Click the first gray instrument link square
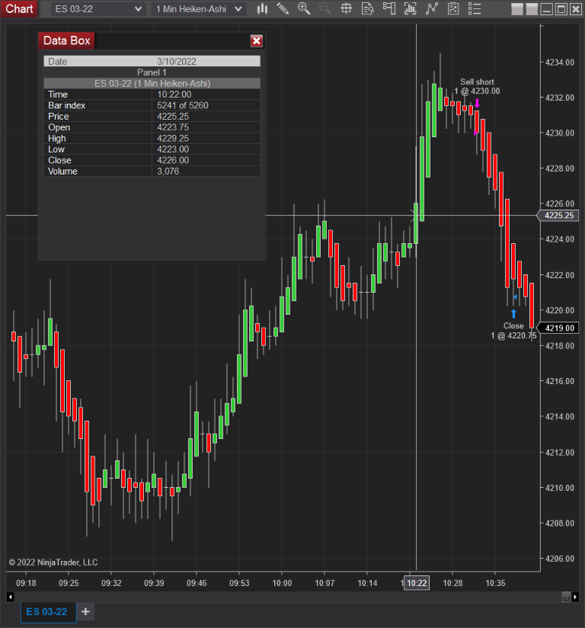The height and width of the screenshot is (628, 585). point(517,9)
